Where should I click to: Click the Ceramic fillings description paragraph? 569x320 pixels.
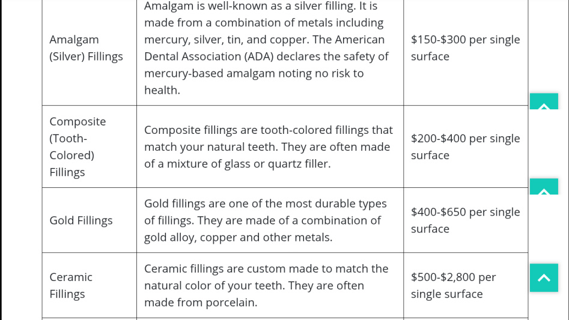(x=266, y=286)
